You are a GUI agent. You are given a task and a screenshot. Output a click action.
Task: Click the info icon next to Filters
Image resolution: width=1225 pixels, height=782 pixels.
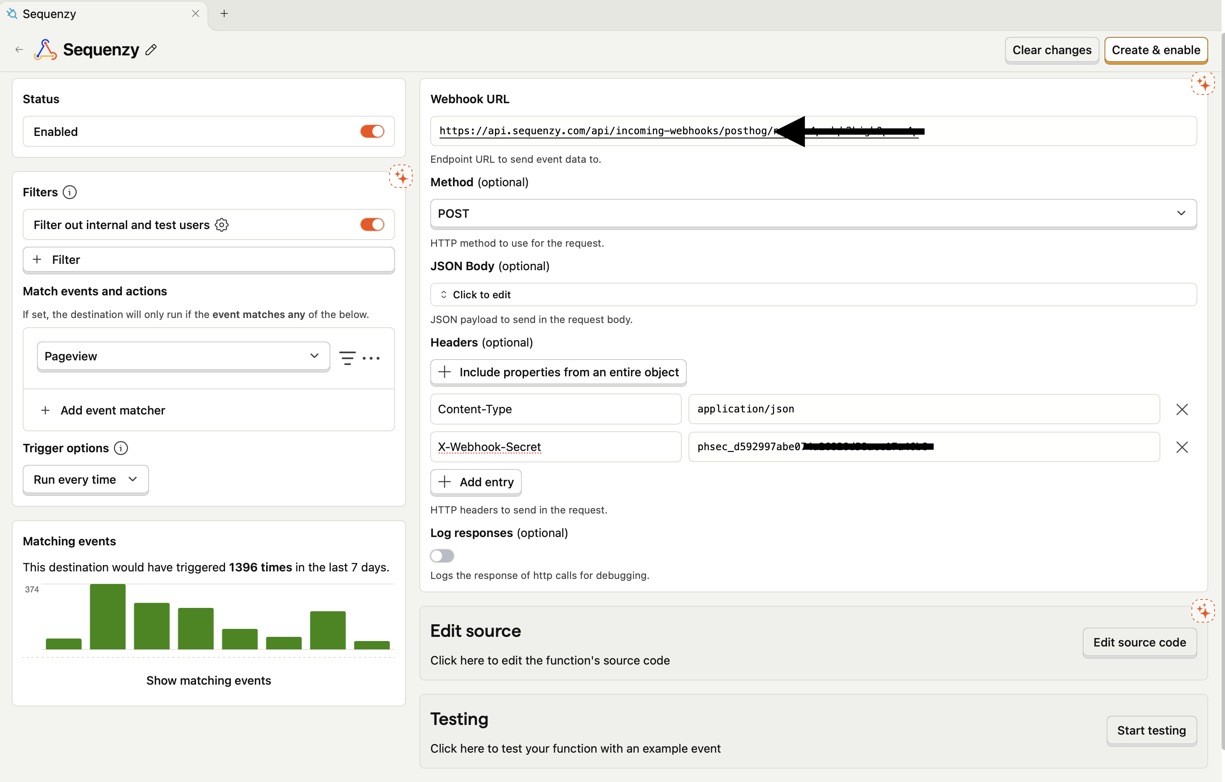tap(69, 192)
